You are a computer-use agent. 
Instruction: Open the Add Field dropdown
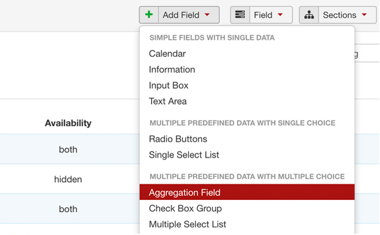point(189,15)
